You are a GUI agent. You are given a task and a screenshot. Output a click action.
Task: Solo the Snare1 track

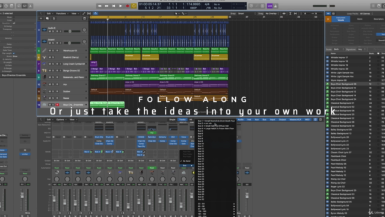click(53, 43)
